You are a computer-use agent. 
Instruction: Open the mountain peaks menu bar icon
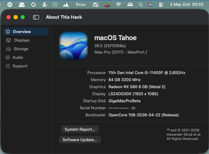pyautogui.click(x=66, y=5)
